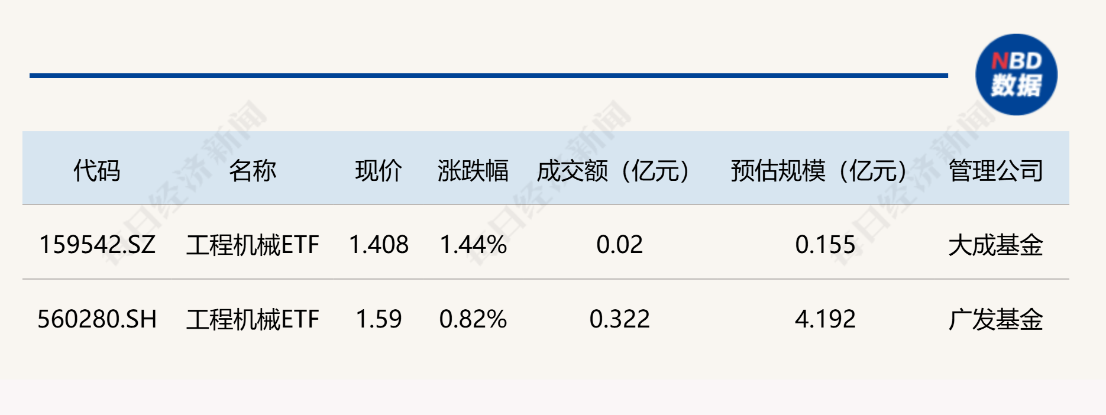Viewport: 1106px width, 415px height.
Task: Click fund code 560280.SH
Action: (x=97, y=319)
